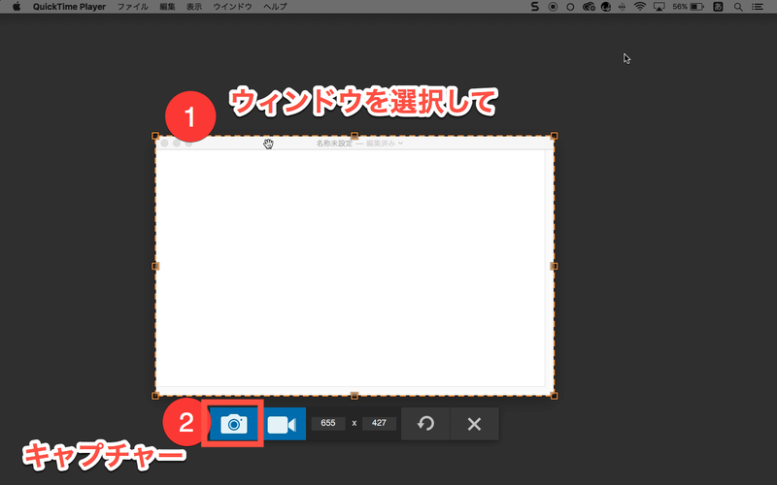777x485 pixels.
Task: Open the Wi-Fi status menu
Action: click(639, 7)
